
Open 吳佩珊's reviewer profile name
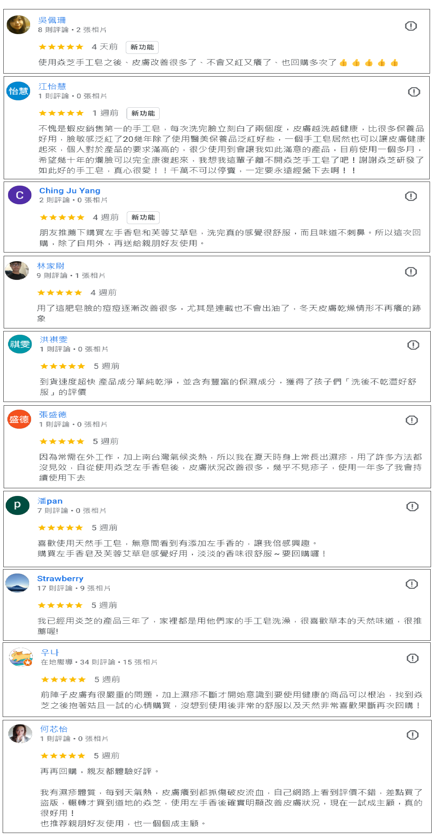click(52, 20)
